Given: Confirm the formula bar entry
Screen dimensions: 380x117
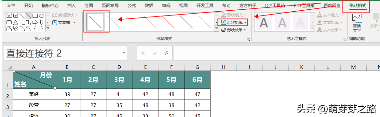Looking at the screenshot, I should coord(155,53).
